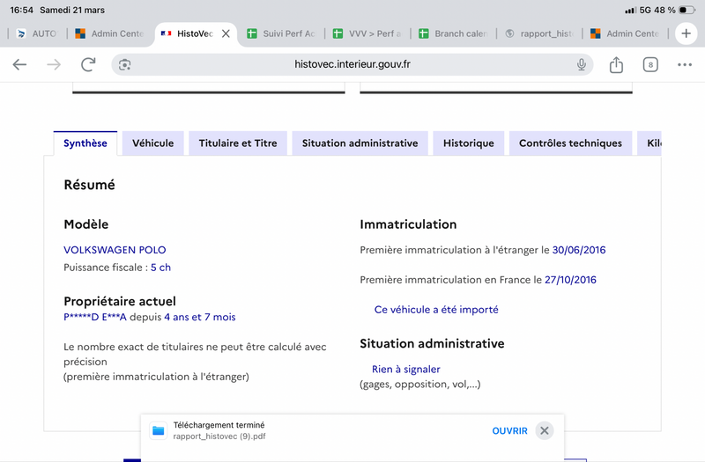This screenshot has width=705, height=462.
Task: Switch to the Suivi Perf browser tab
Action: pyautogui.click(x=280, y=33)
